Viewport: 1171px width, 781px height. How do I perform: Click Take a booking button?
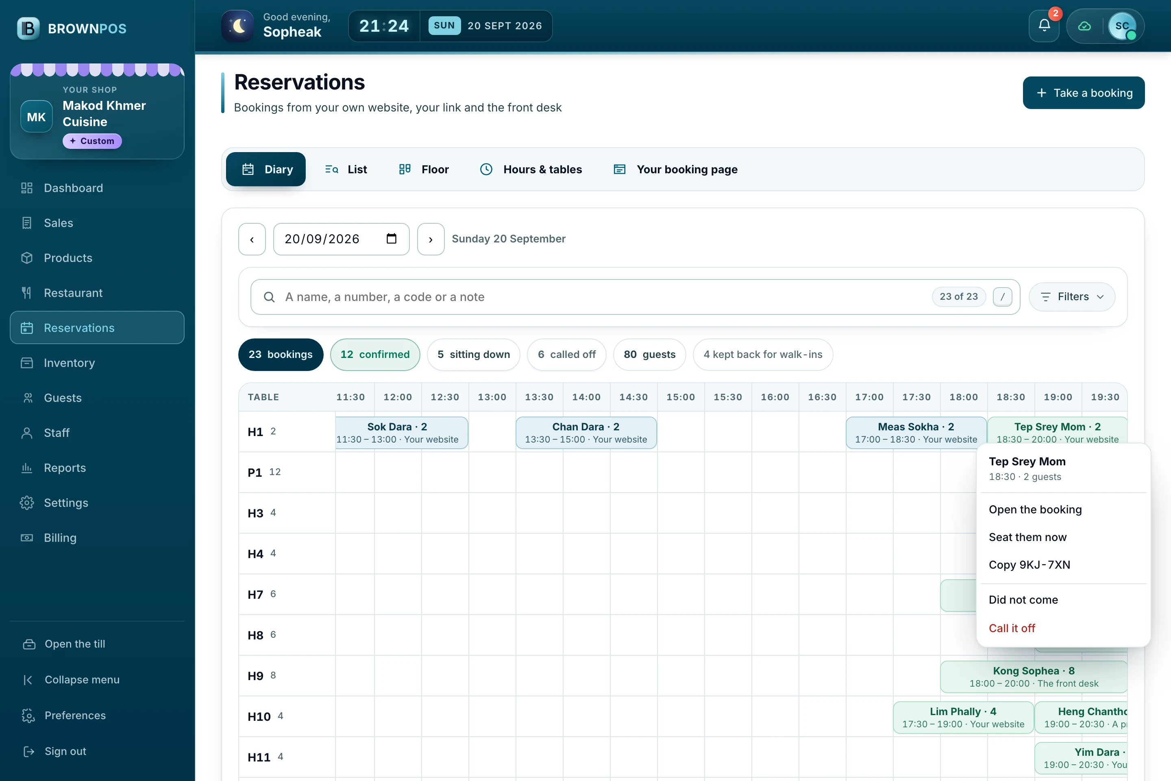[1083, 93]
